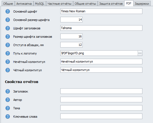Screen dimensions: 153x123
Task: Show help for Ключевые слова field
Action: pos(8,117)
